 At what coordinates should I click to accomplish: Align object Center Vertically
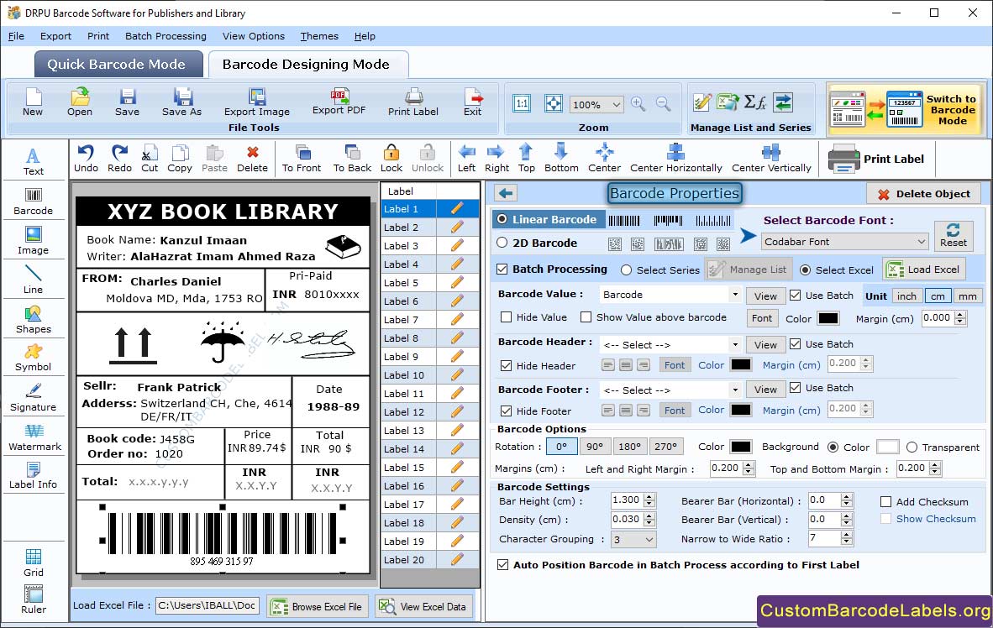[x=771, y=159]
